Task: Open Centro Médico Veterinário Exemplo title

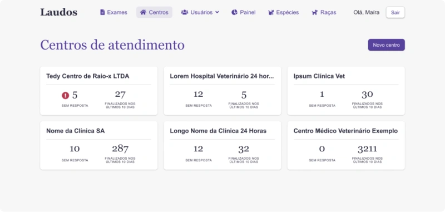Action: pos(345,131)
